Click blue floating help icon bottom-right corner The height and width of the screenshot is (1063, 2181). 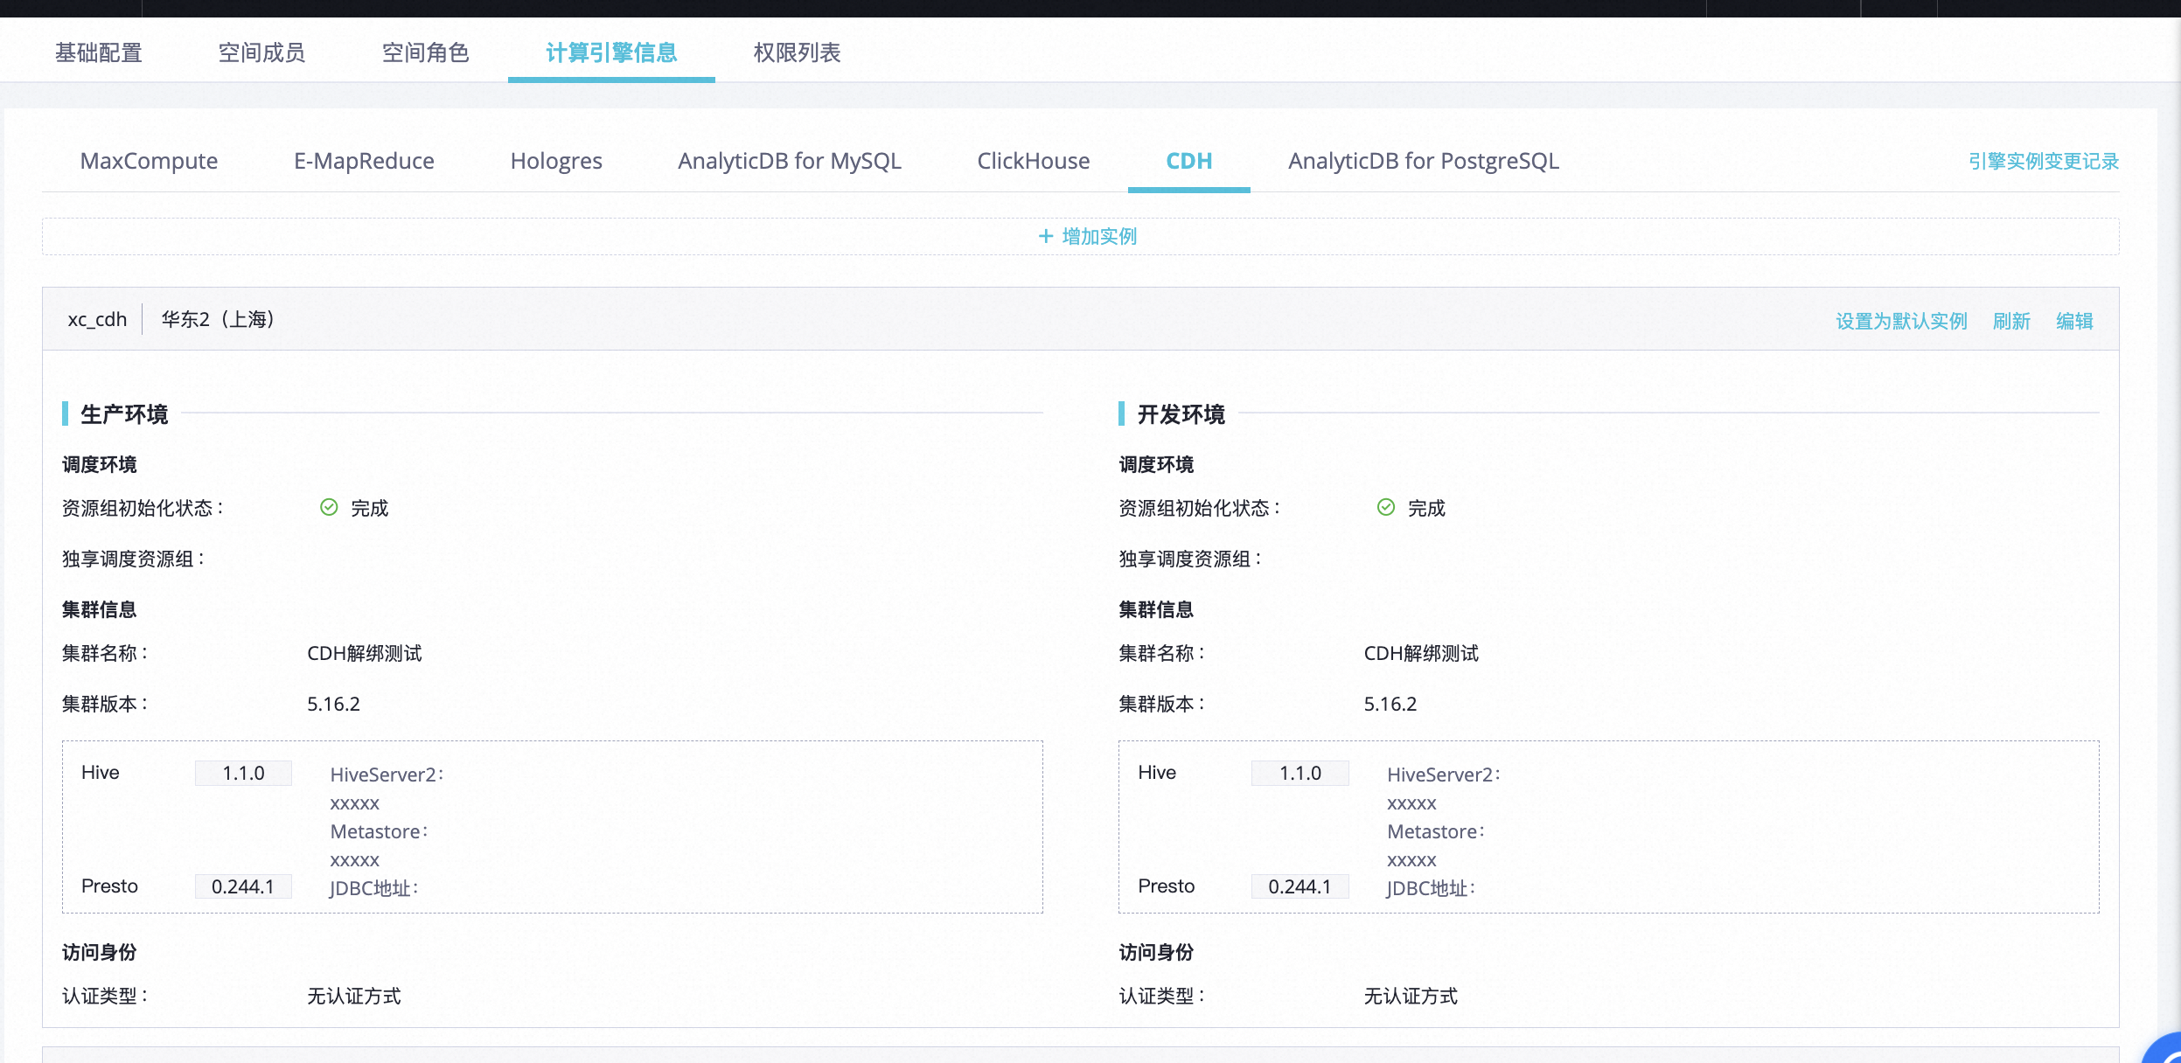(2165, 1050)
